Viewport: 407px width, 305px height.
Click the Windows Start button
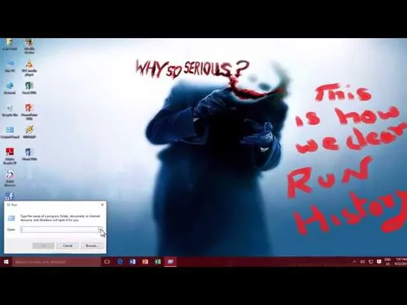(x=6, y=262)
